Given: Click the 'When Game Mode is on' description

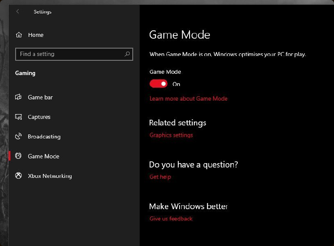Looking at the screenshot, I should (x=228, y=54).
